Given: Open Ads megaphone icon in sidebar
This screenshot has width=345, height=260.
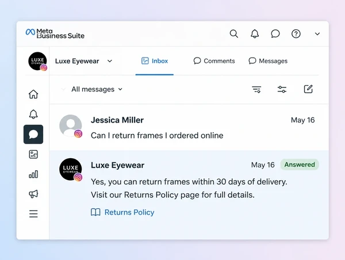Looking at the screenshot, I should (33, 194).
